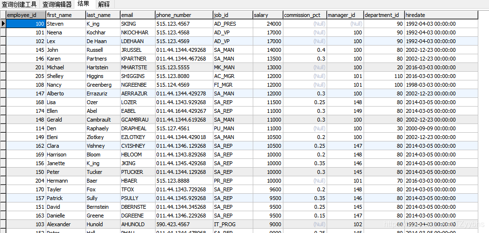Screen dimensions: 489x233
Task: Select job_id cell MK_MAN
Action: pyautogui.click(x=233, y=67)
